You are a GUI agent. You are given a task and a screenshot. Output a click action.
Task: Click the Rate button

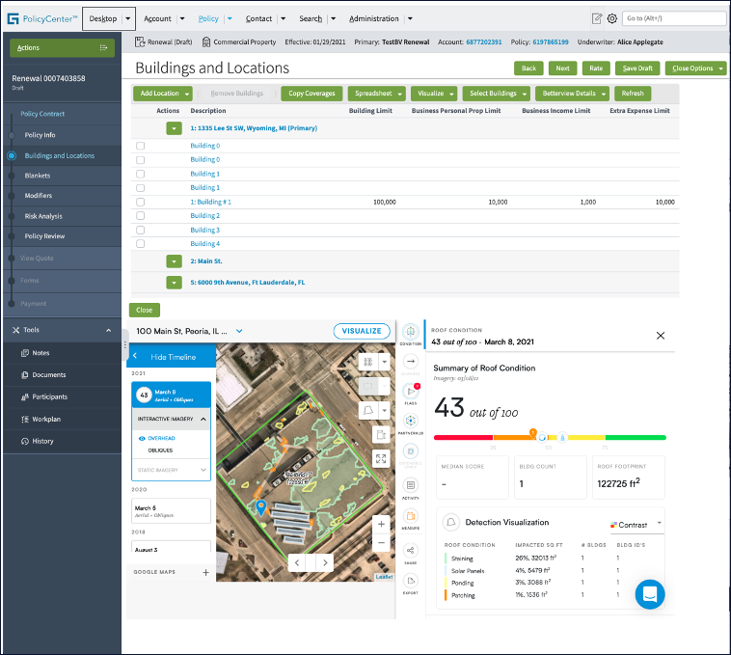click(596, 68)
